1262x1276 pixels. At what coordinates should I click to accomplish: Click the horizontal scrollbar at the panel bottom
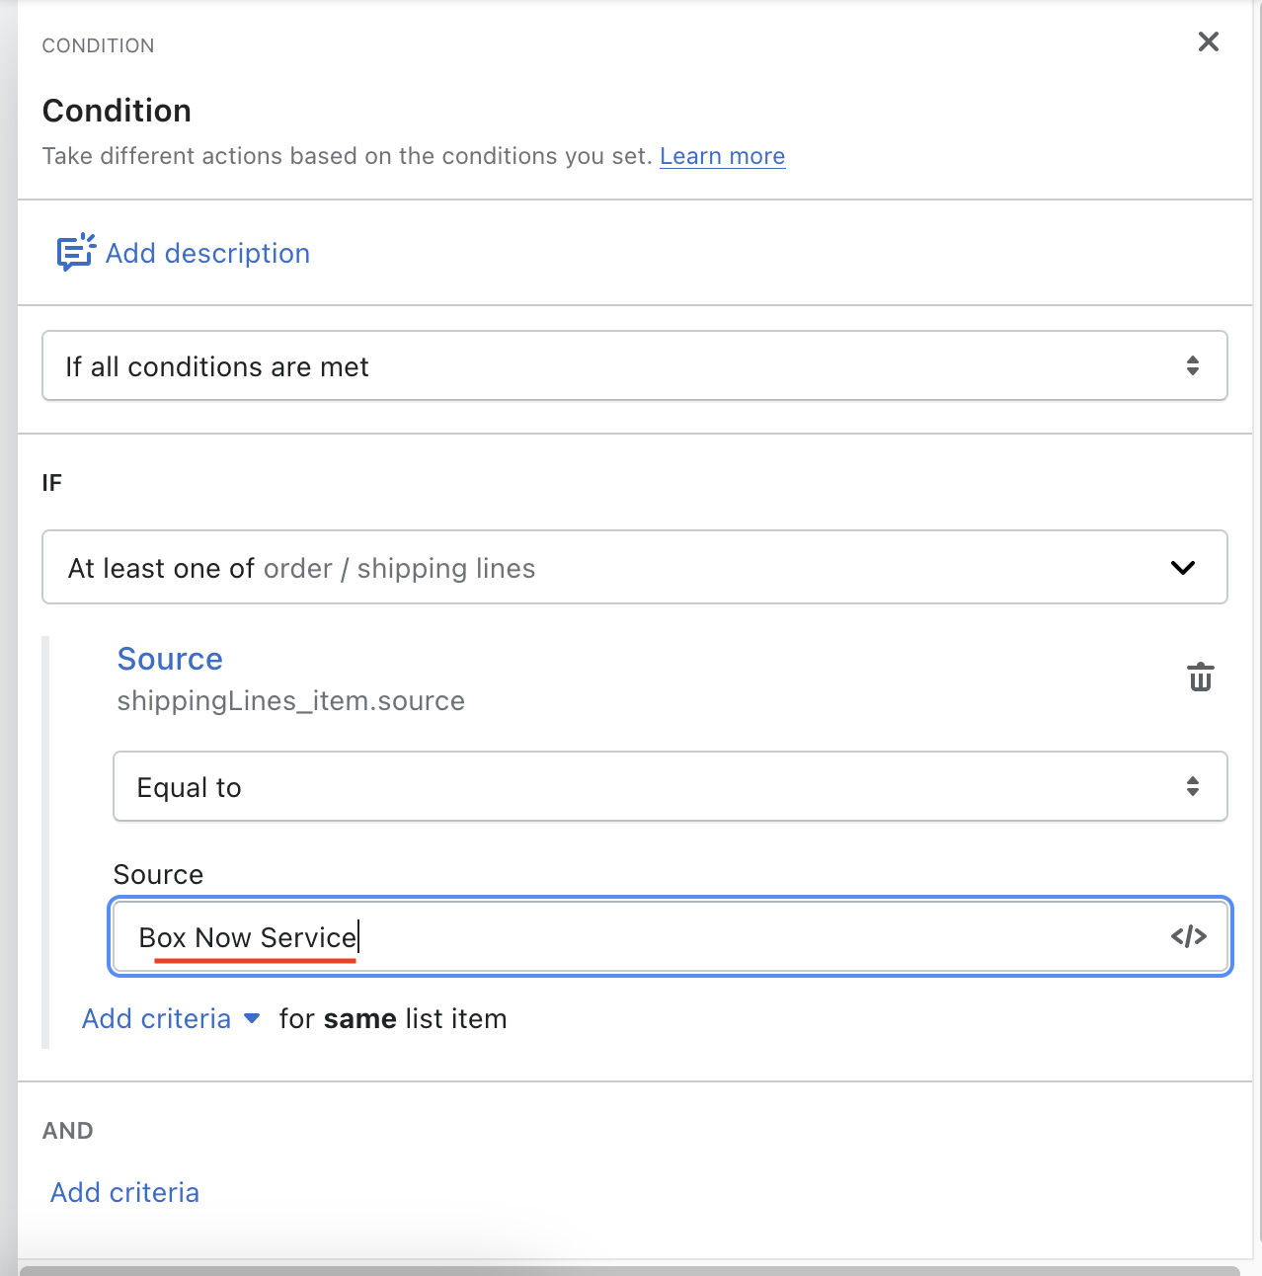630,1270
